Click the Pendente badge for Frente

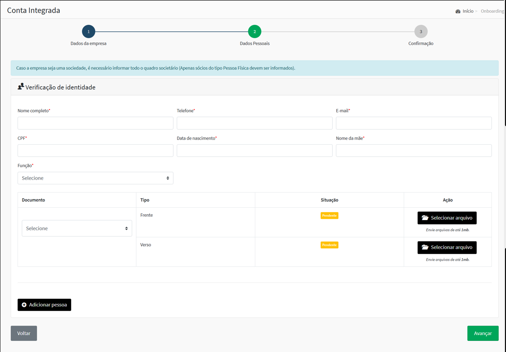coord(329,216)
